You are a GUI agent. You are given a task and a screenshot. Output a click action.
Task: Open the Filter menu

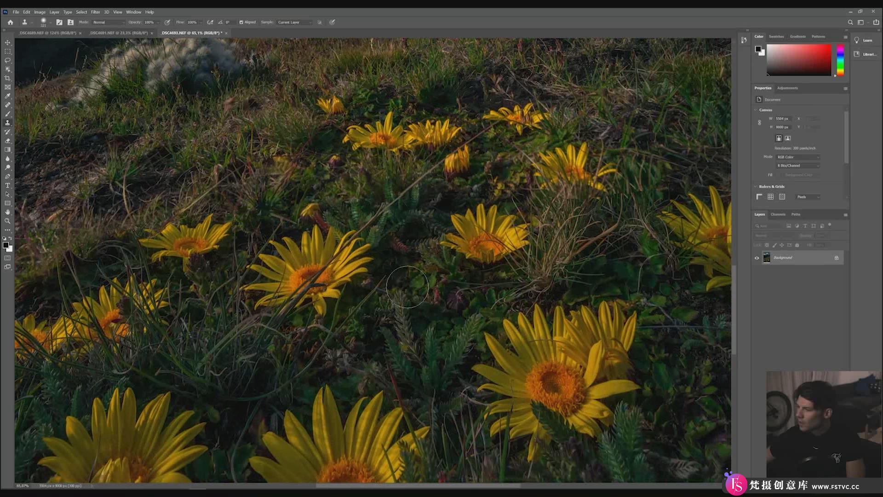coord(95,12)
